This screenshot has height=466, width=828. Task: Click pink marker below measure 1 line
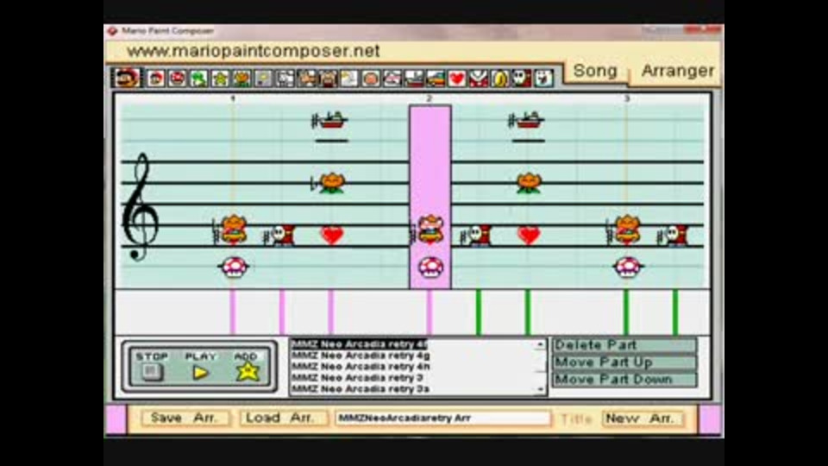point(233,312)
